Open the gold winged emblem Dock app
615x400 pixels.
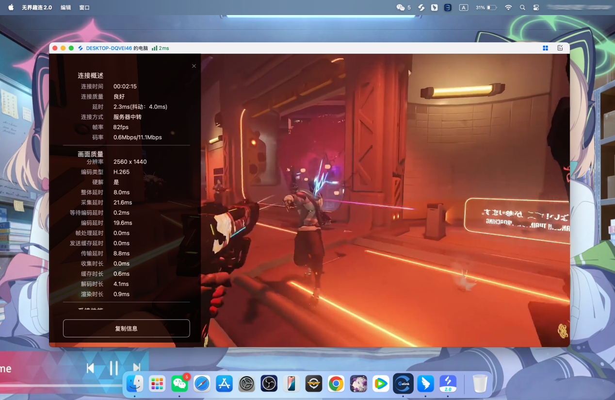click(x=314, y=383)
